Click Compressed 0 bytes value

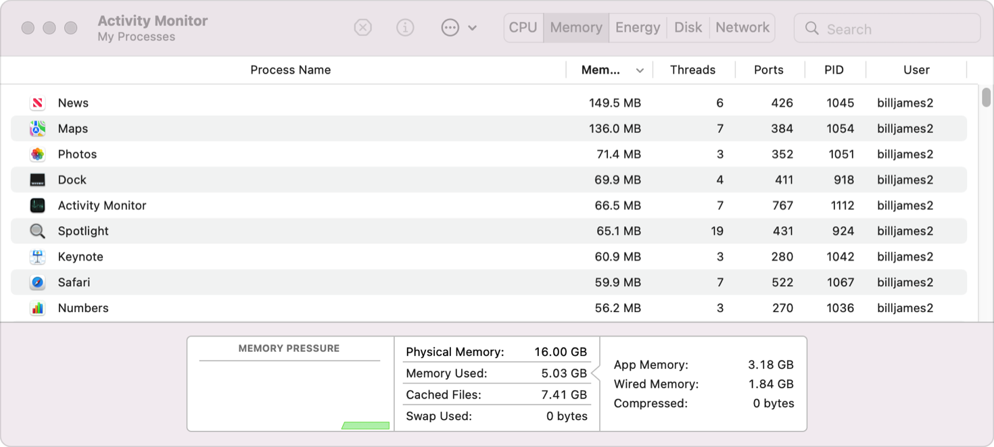[774, 403]
